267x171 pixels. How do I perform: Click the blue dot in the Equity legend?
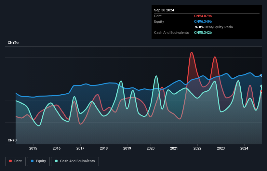point(32,161)
